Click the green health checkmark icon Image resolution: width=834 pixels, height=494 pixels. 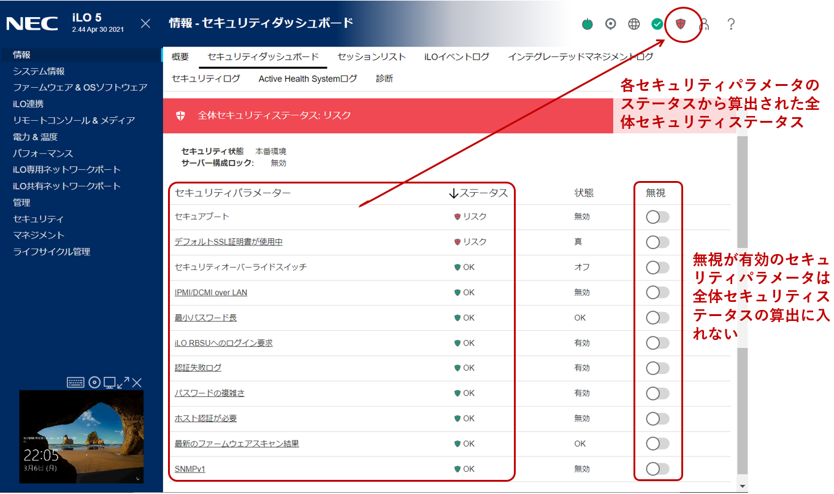tap(657, 24)
